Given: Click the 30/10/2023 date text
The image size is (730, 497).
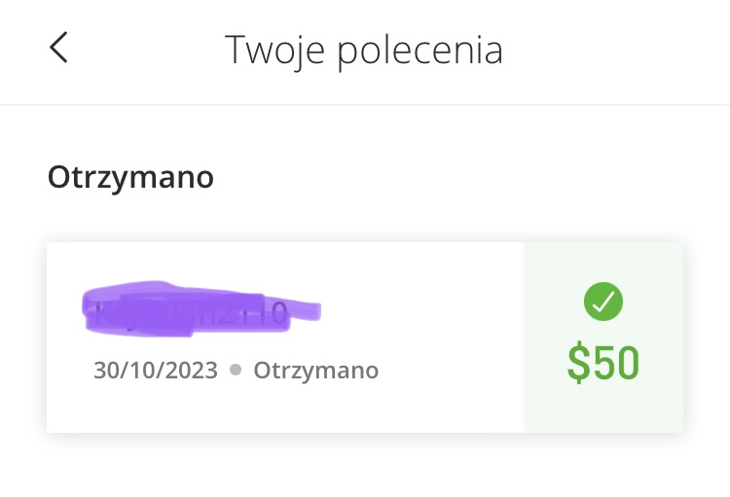Looking at the screenshot, I should pyautogui.click(x=156, y=371).
